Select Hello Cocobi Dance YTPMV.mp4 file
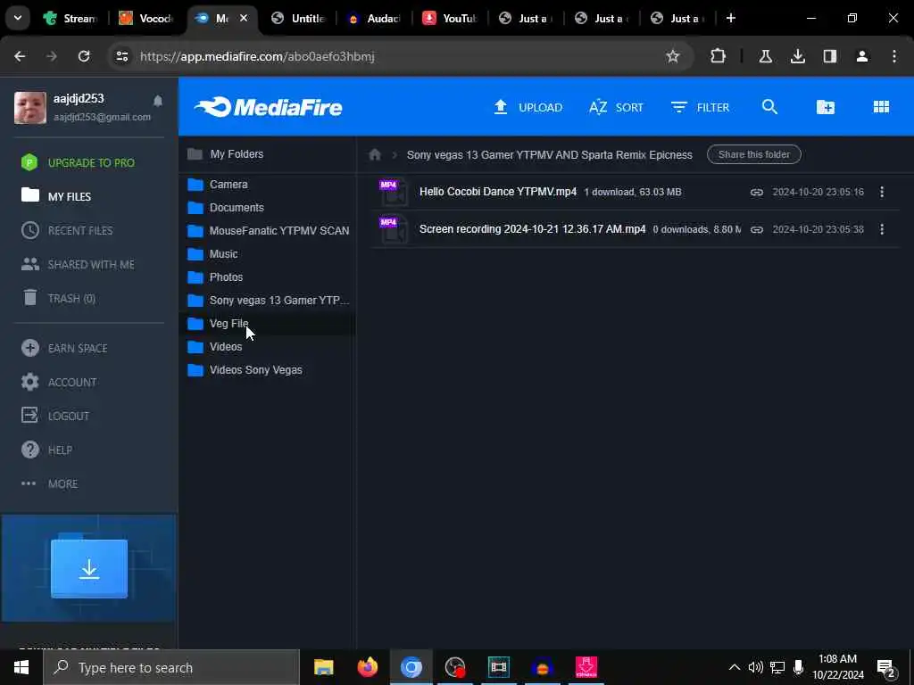 pos(498,192)
